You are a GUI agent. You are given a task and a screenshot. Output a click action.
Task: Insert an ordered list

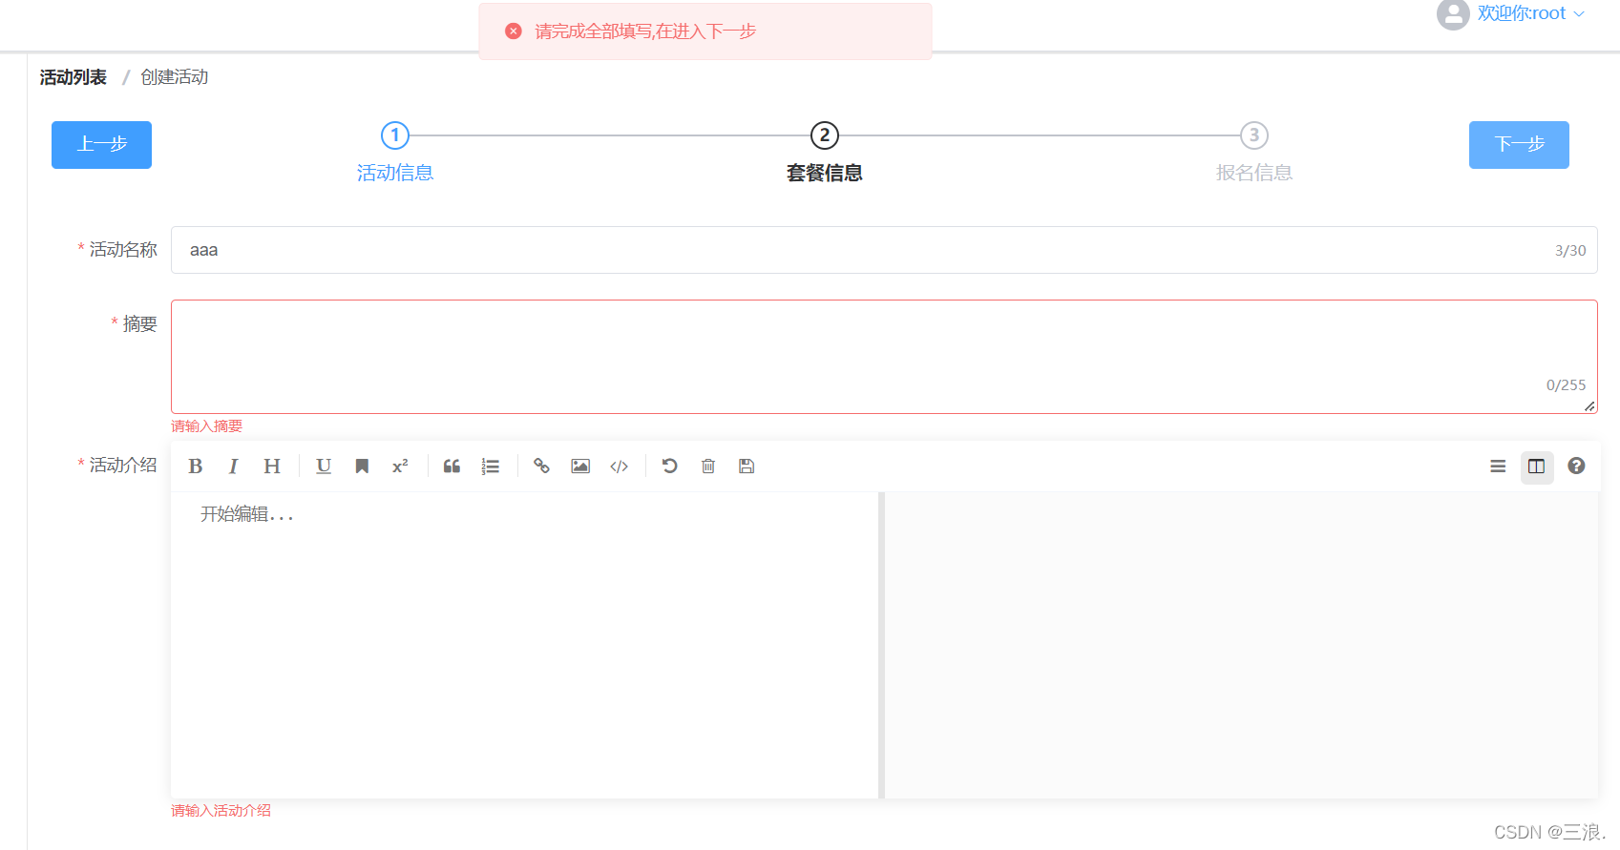[491, 466]
